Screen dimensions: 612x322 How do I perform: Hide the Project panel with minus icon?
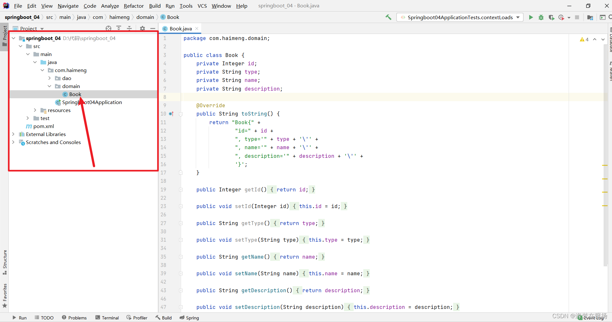click(153, 28)
